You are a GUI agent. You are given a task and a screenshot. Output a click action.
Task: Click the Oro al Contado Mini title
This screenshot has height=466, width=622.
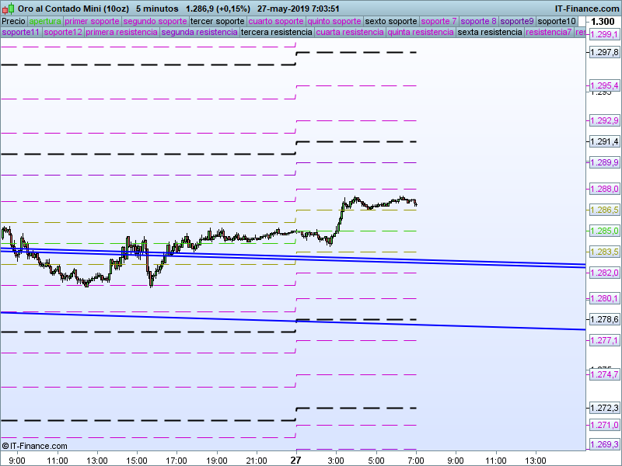point(73,9)
